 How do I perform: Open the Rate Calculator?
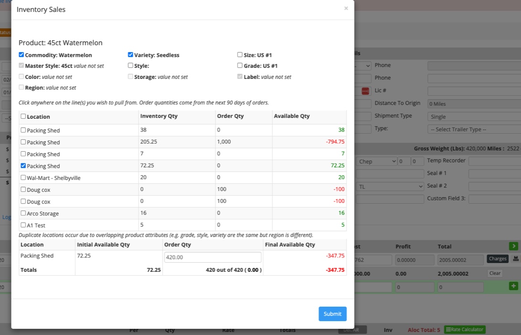coord(465,330)
